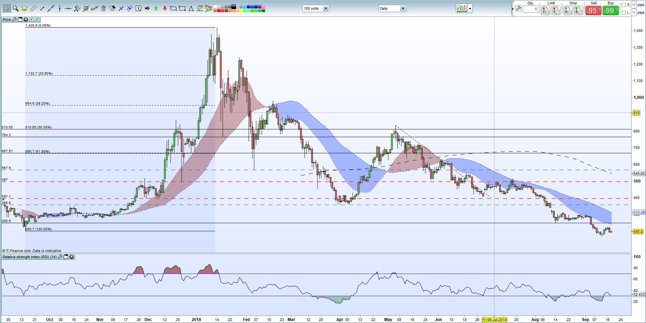
Task: Open the price alert bell tool
Action: pos(24,8)
